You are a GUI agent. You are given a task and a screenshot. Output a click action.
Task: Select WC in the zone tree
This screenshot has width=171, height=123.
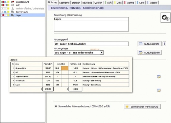point(18,5)
